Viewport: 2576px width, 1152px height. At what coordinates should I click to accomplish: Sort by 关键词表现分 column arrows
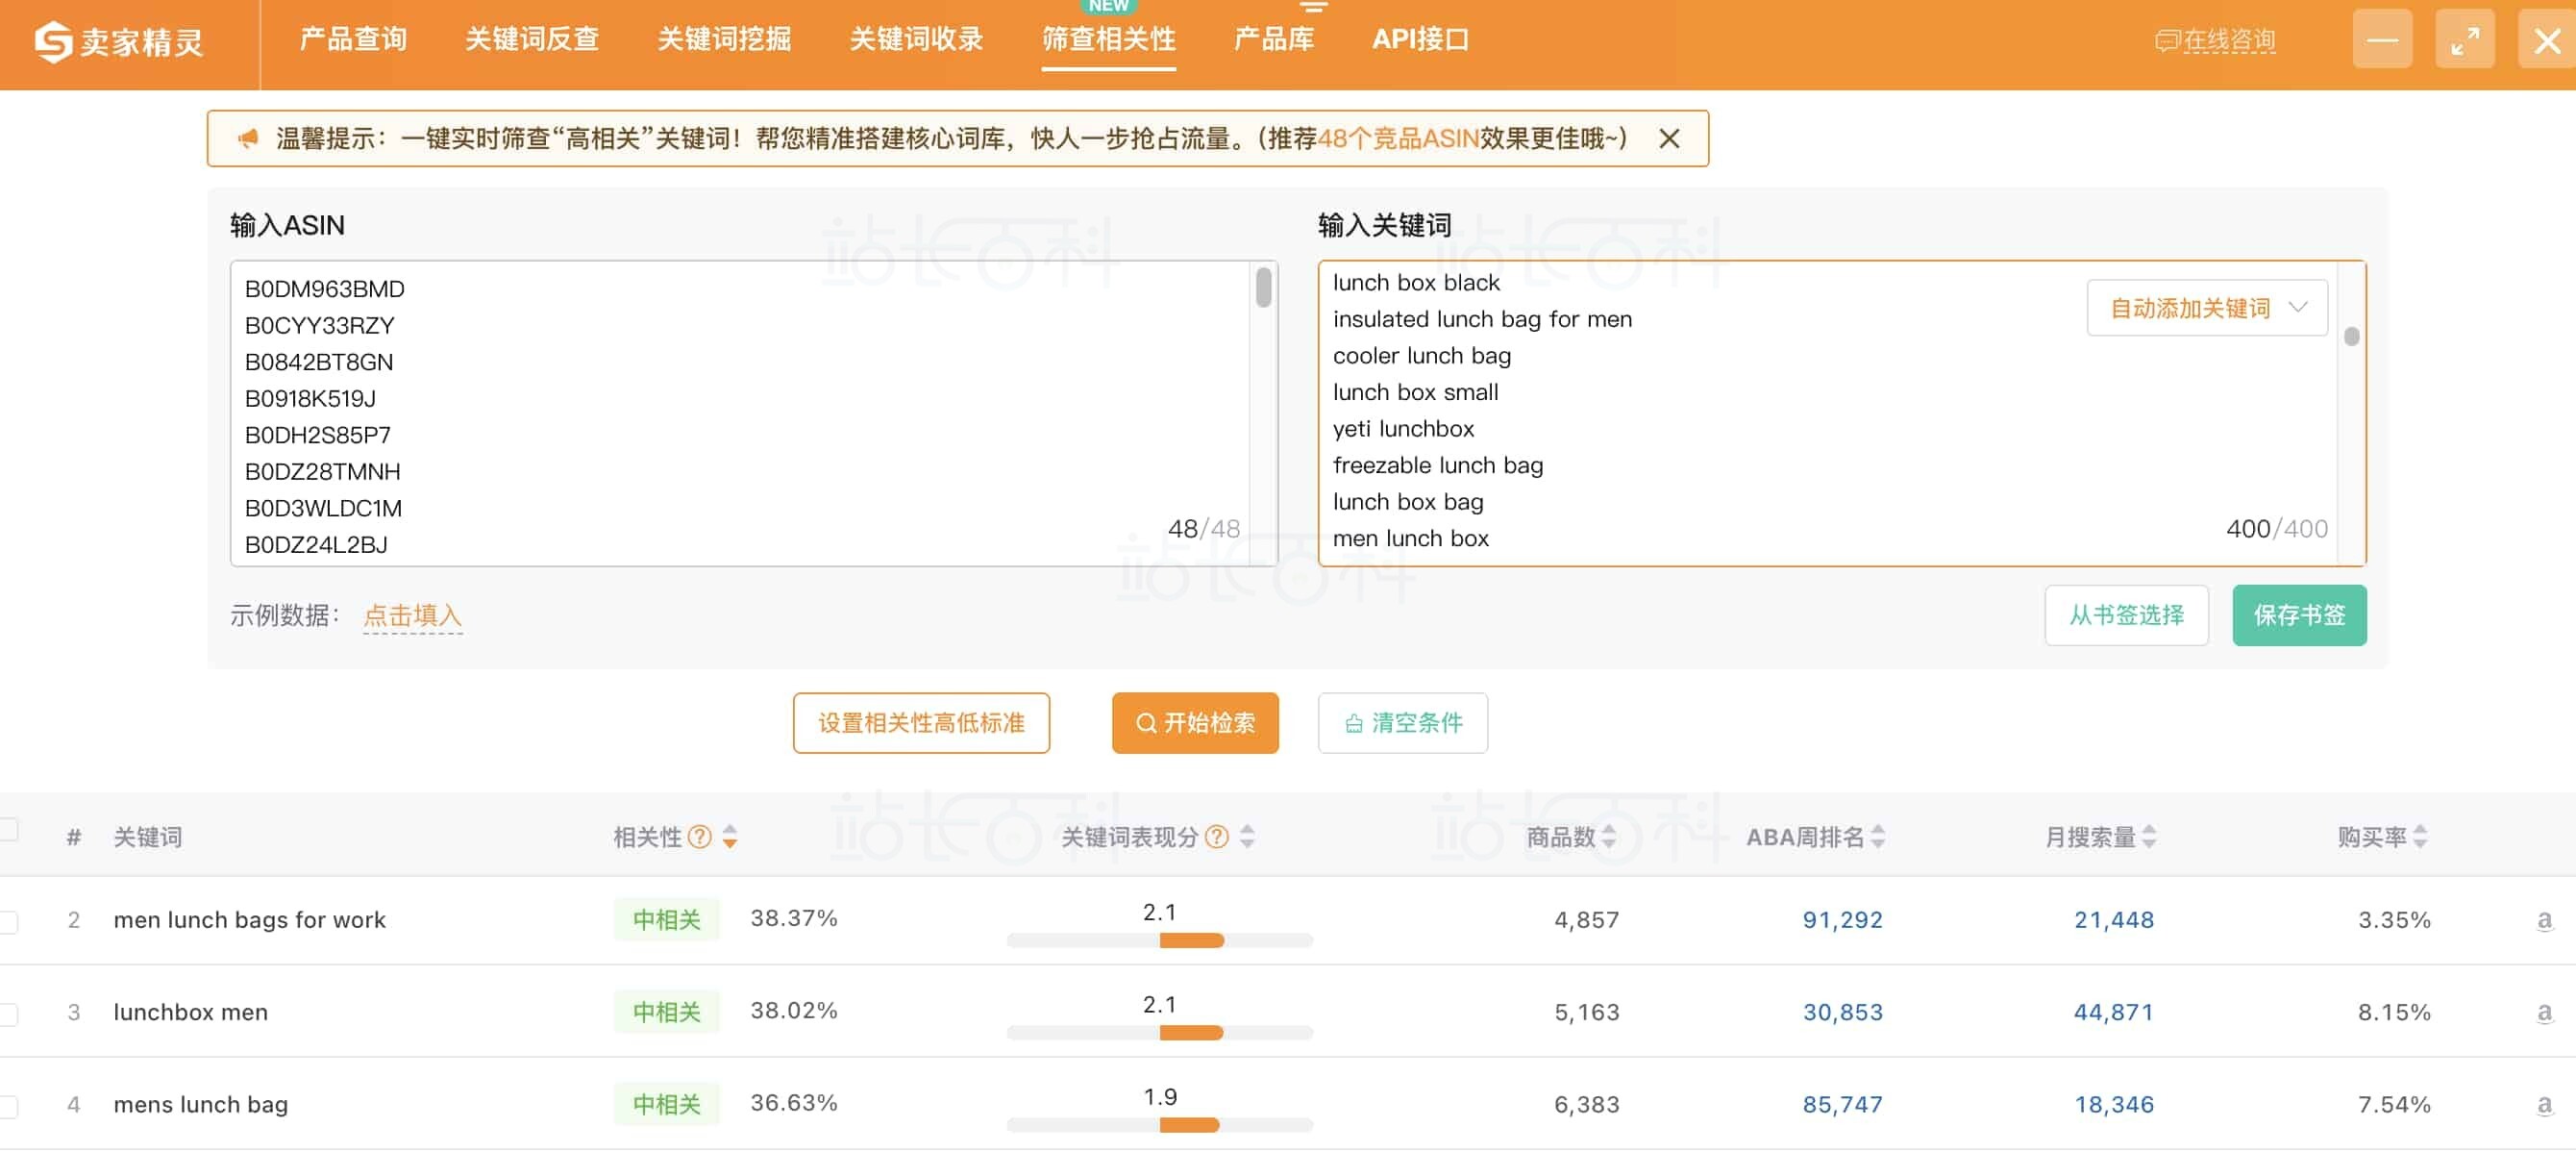click(x=1247, y=837)
